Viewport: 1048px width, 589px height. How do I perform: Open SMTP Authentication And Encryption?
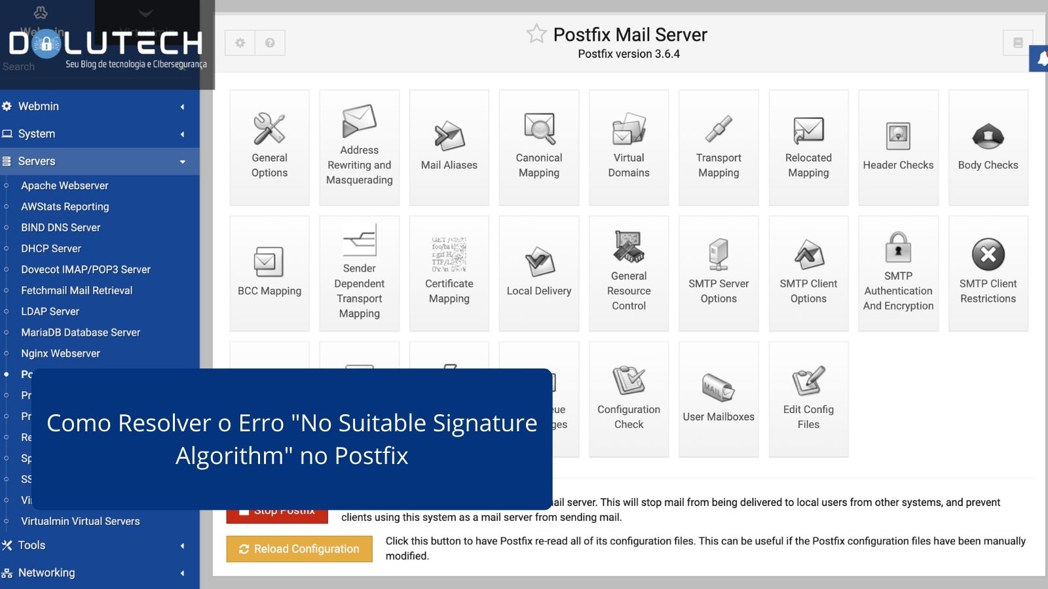point(898,272)
